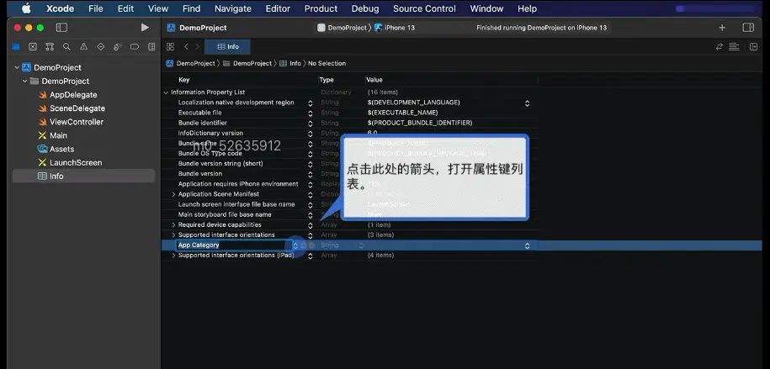The image size is (770, 369).
Task: Open the Type popup on App Category row
Action: tap(361, 245)
